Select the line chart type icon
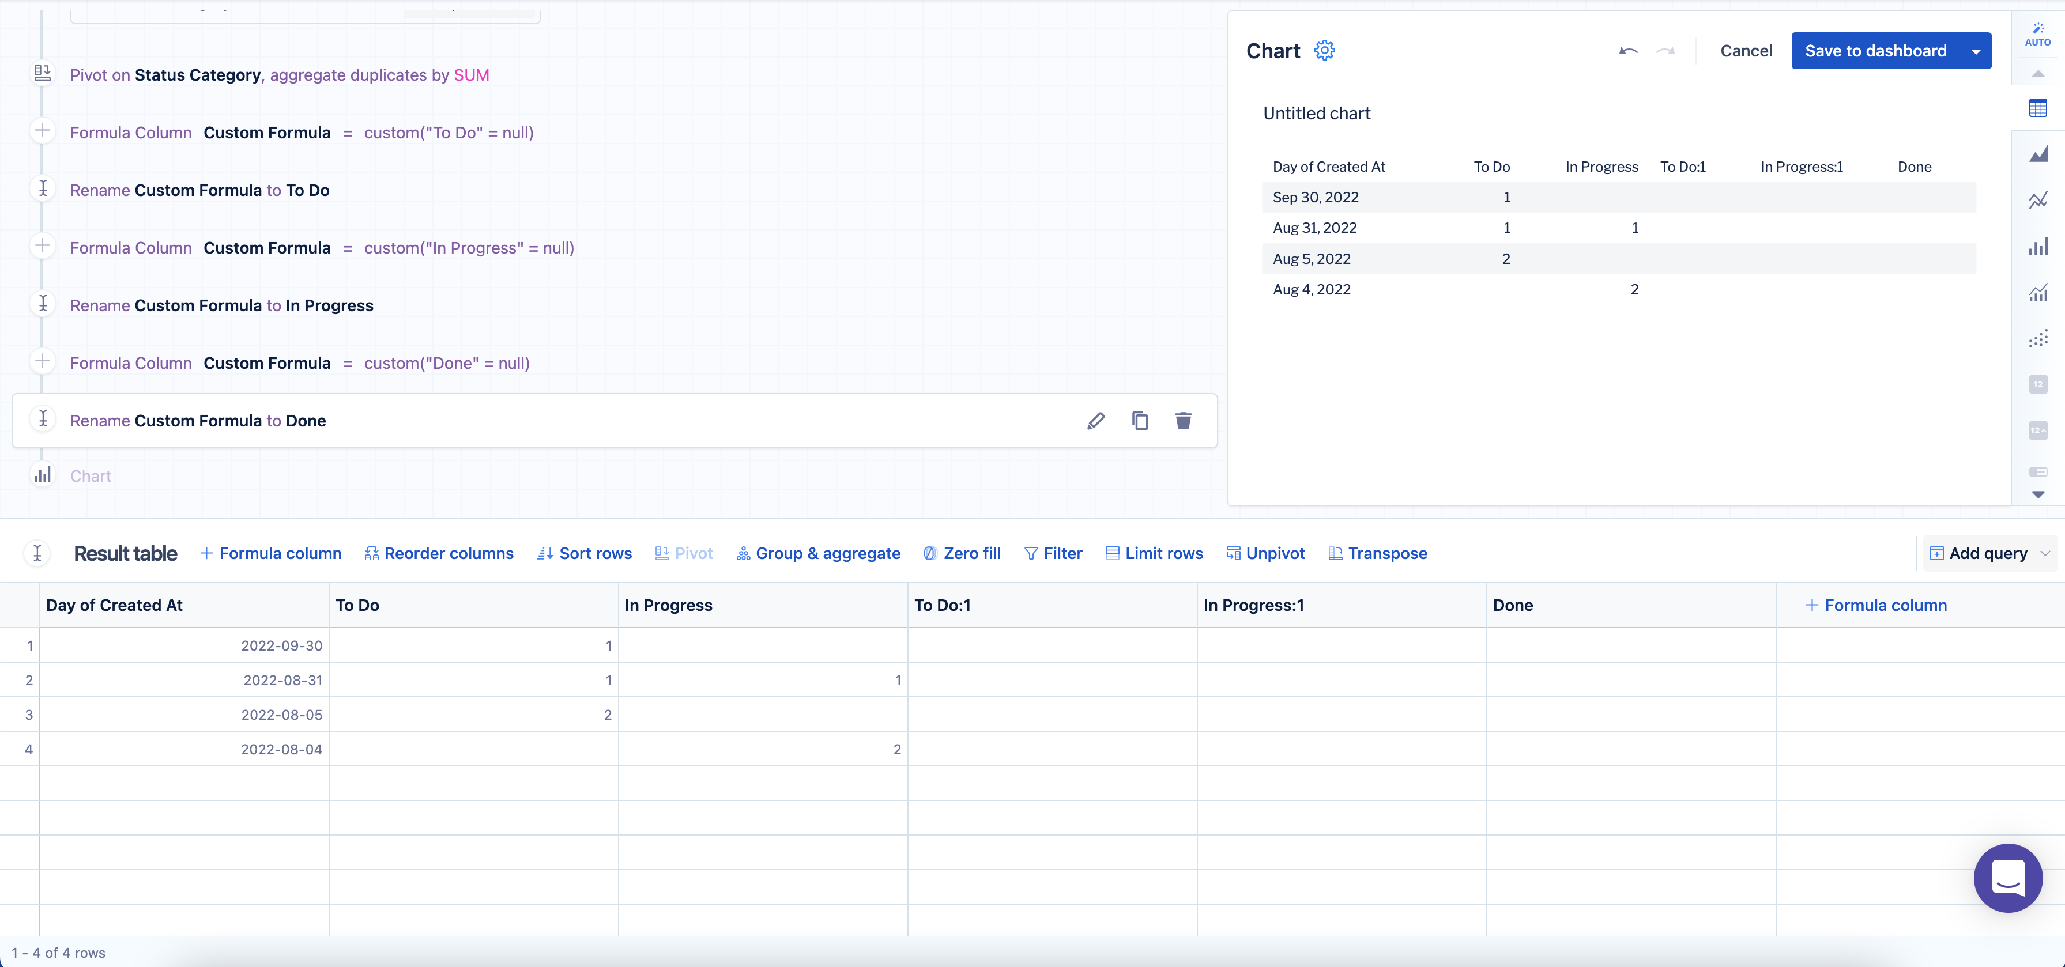Image resolution: width=2065 pixels, height=967 pixels. click(2038, 201)
